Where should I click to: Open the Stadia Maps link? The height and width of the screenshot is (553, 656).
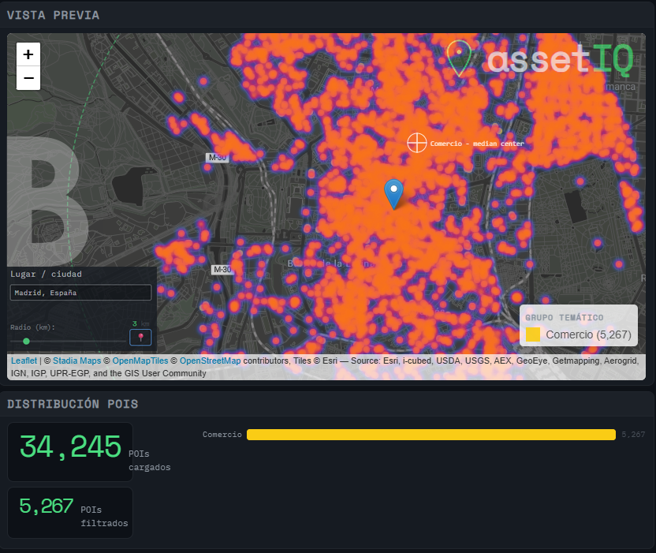click(x=77, y=361)
